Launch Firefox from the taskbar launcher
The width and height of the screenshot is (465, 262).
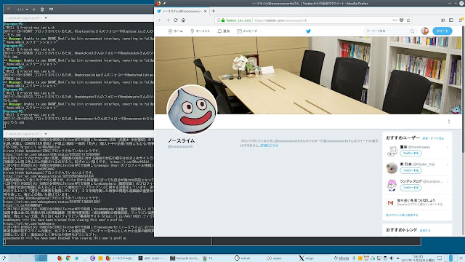60,258
